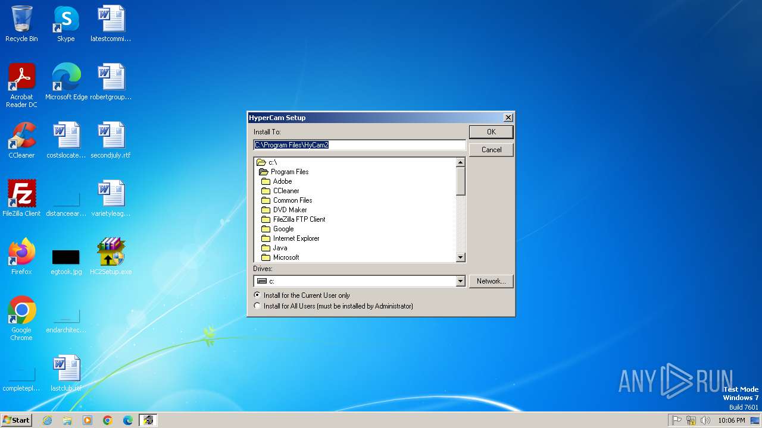This screenshot has height=428, width=762.
Task: Select the FileZilla FTP Client folder
Action: click(293, 219)
